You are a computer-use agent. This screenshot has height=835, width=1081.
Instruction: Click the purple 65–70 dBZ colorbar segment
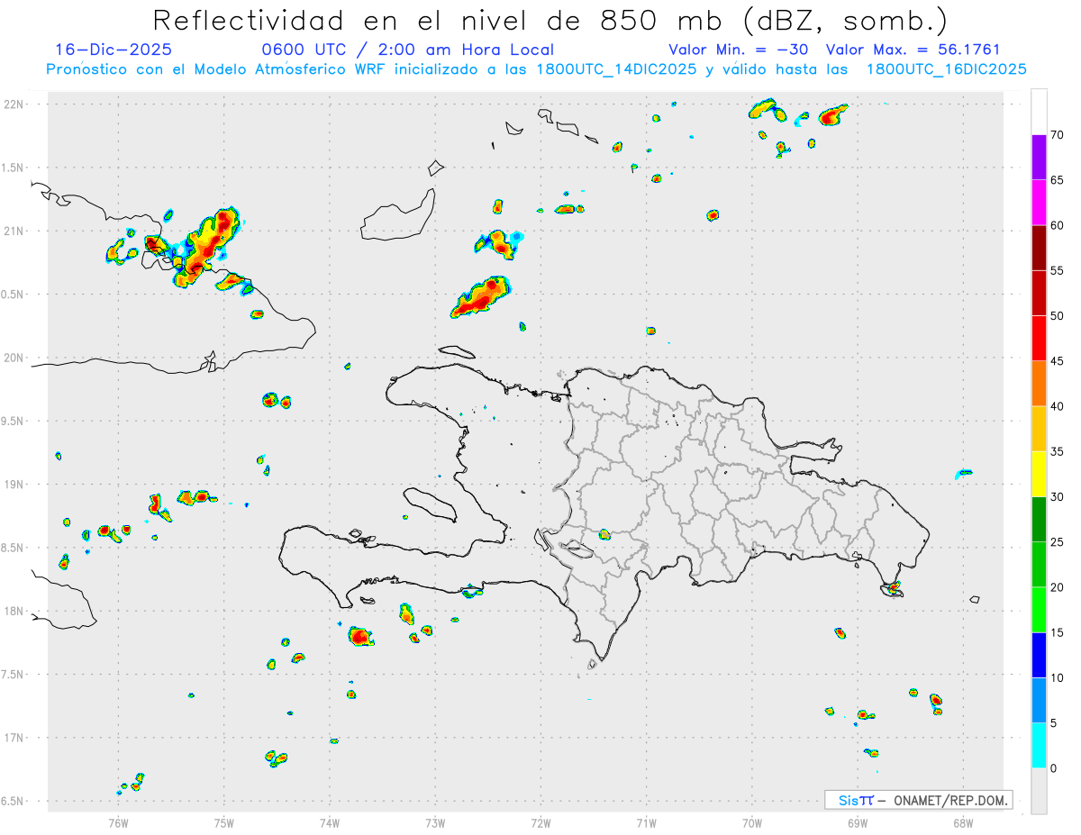[x=1039, y=158]
